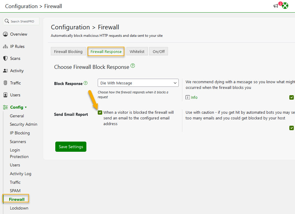Switch to the Whitelist tab
Screen dimensions: 295x214
(137, 51)
